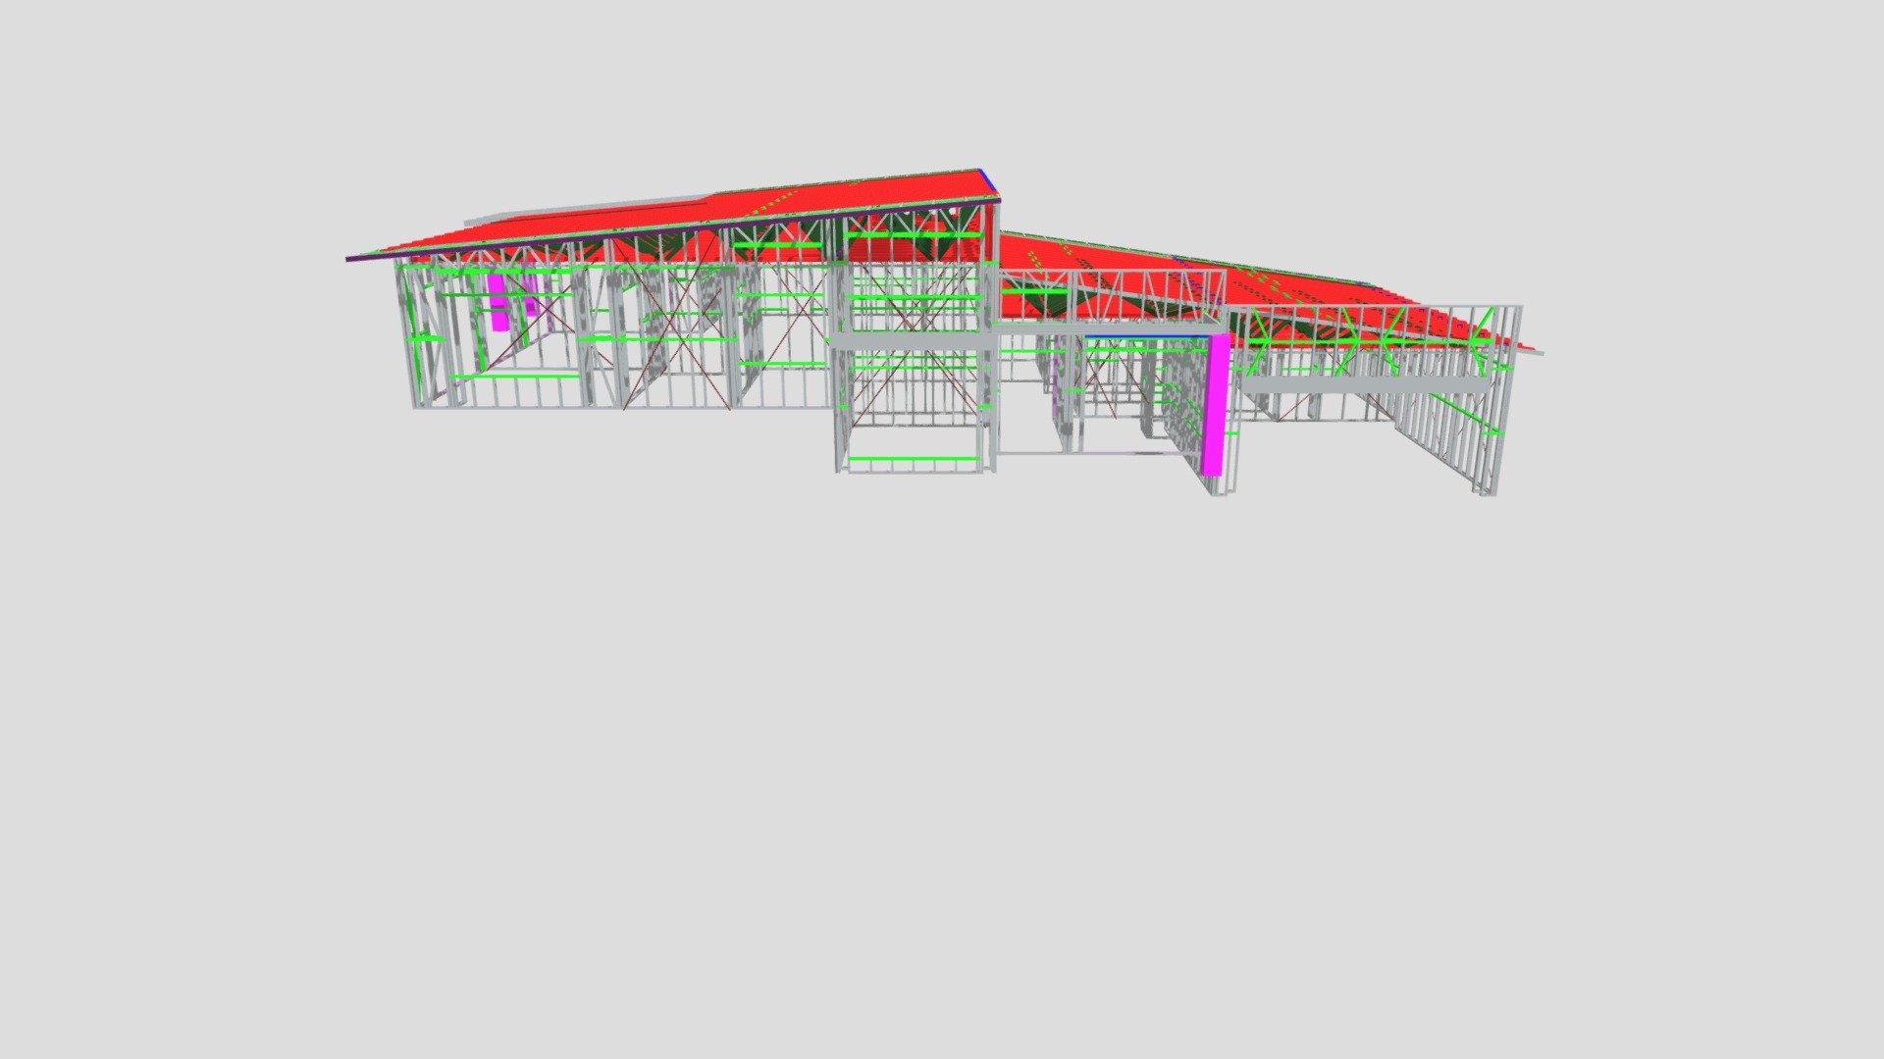Click the gray ridge strip atop left roof

click(589, 210)
